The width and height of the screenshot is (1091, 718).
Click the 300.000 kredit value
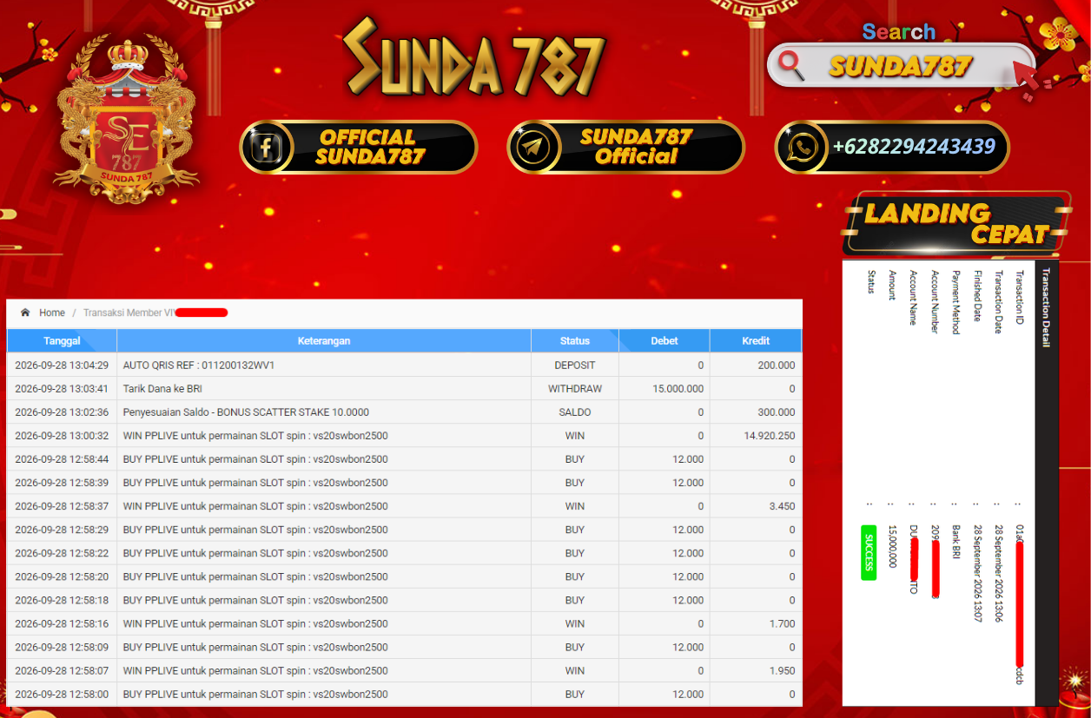[x=776, y=412]
